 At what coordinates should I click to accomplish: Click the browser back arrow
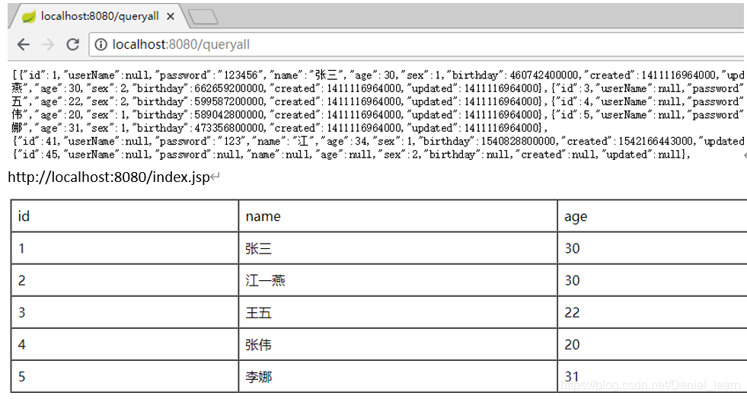(24, 45)
